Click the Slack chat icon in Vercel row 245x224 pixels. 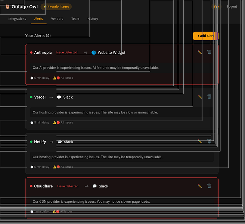[59, 97]
